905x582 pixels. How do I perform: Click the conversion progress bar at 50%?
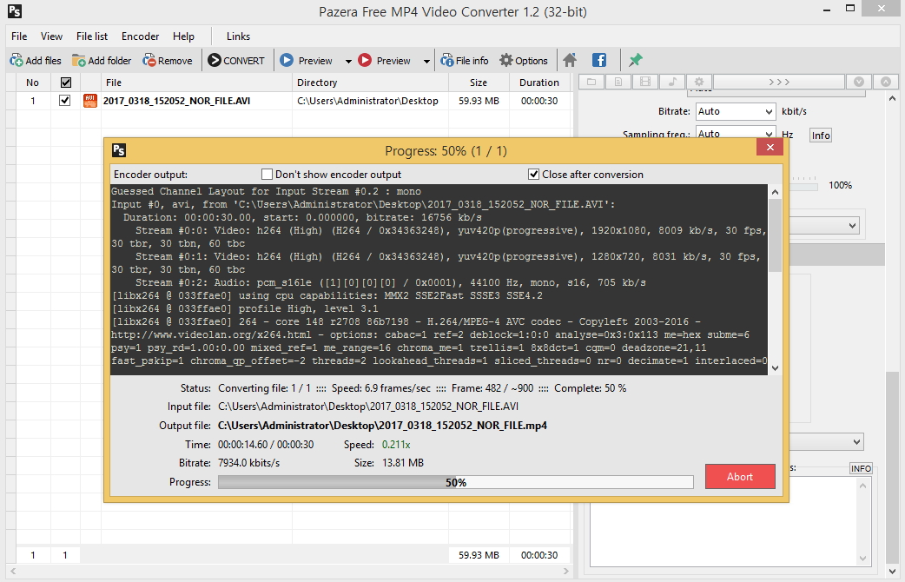coord(455,482)
